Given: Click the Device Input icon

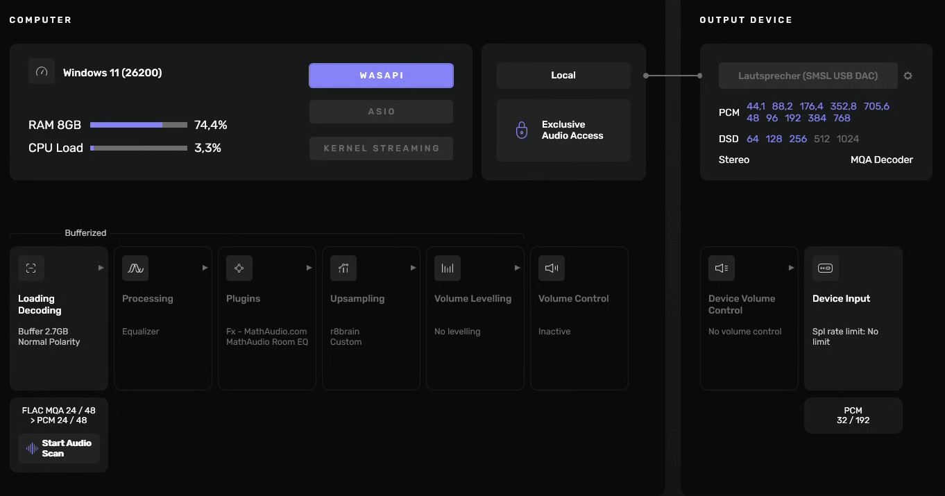Looking at the screenshot, I should (x=826, y=268).
